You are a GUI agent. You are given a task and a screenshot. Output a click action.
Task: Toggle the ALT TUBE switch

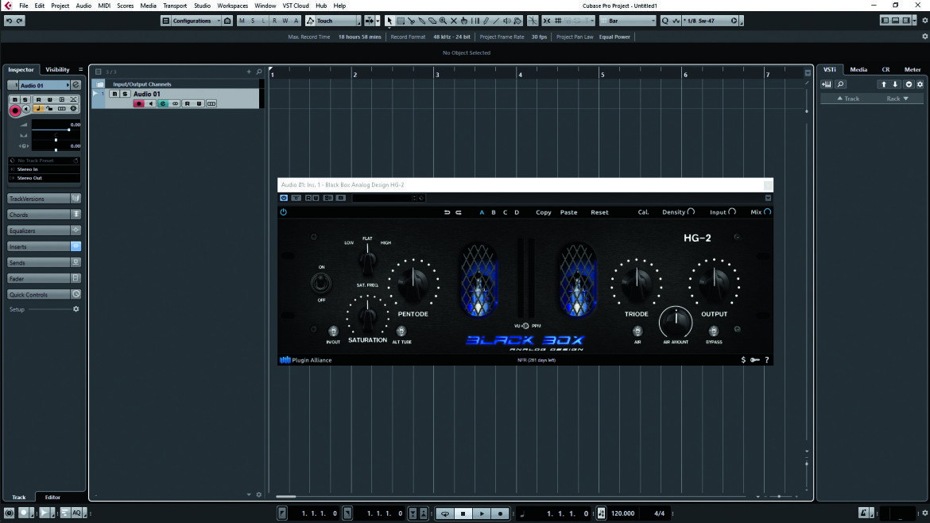click(401, 331)
